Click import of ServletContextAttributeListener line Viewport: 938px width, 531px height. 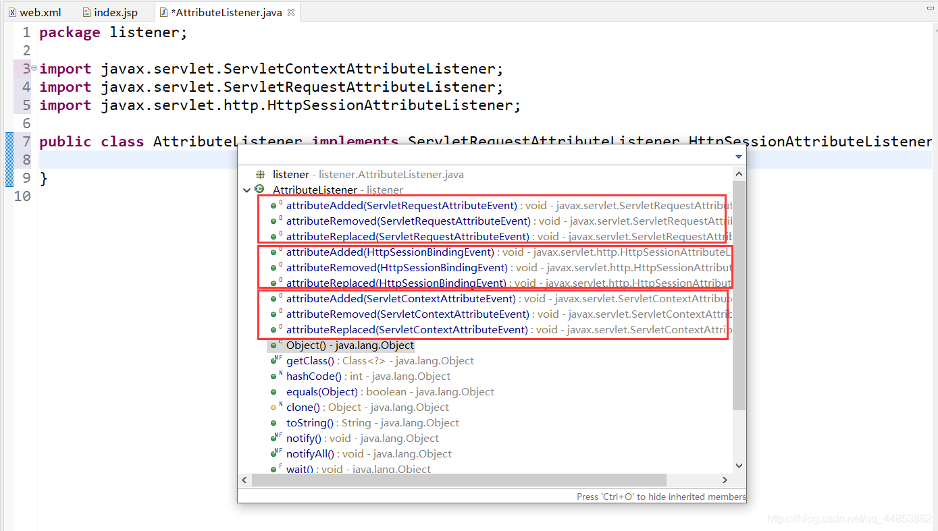click(271, 69)
